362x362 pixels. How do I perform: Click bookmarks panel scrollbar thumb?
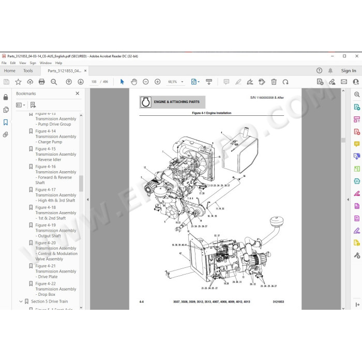(81, 184)
